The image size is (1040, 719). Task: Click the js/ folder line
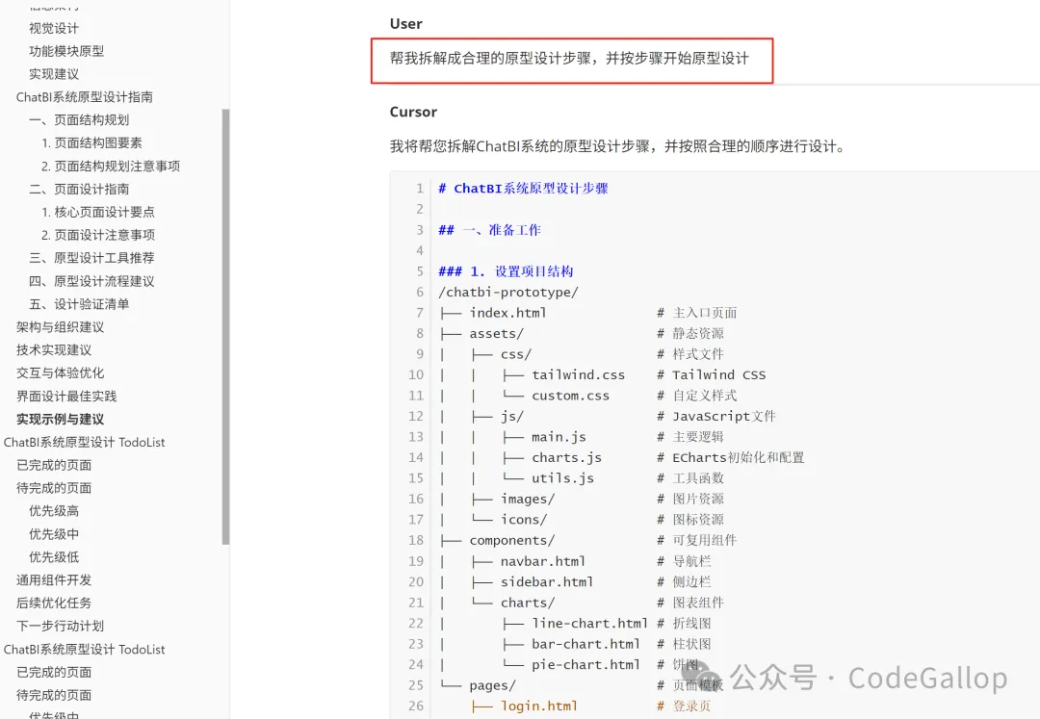[x=512, y=416]
